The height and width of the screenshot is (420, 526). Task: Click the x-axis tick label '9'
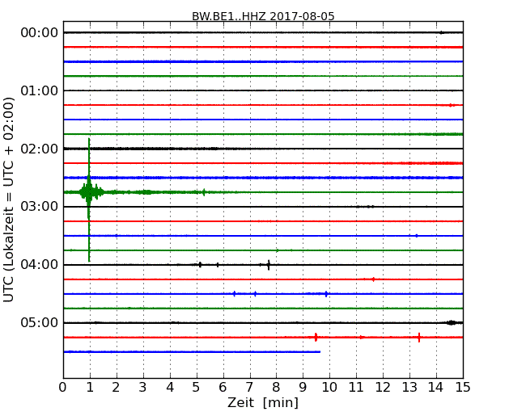[x=303, y=388]
